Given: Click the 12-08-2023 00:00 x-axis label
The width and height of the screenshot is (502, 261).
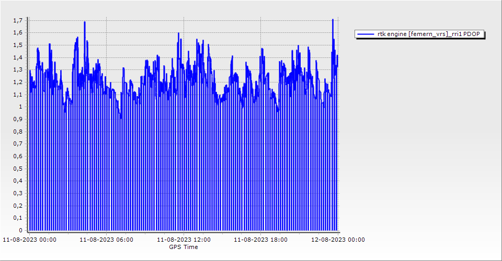Looking at the screenshot, I should 338,240.
